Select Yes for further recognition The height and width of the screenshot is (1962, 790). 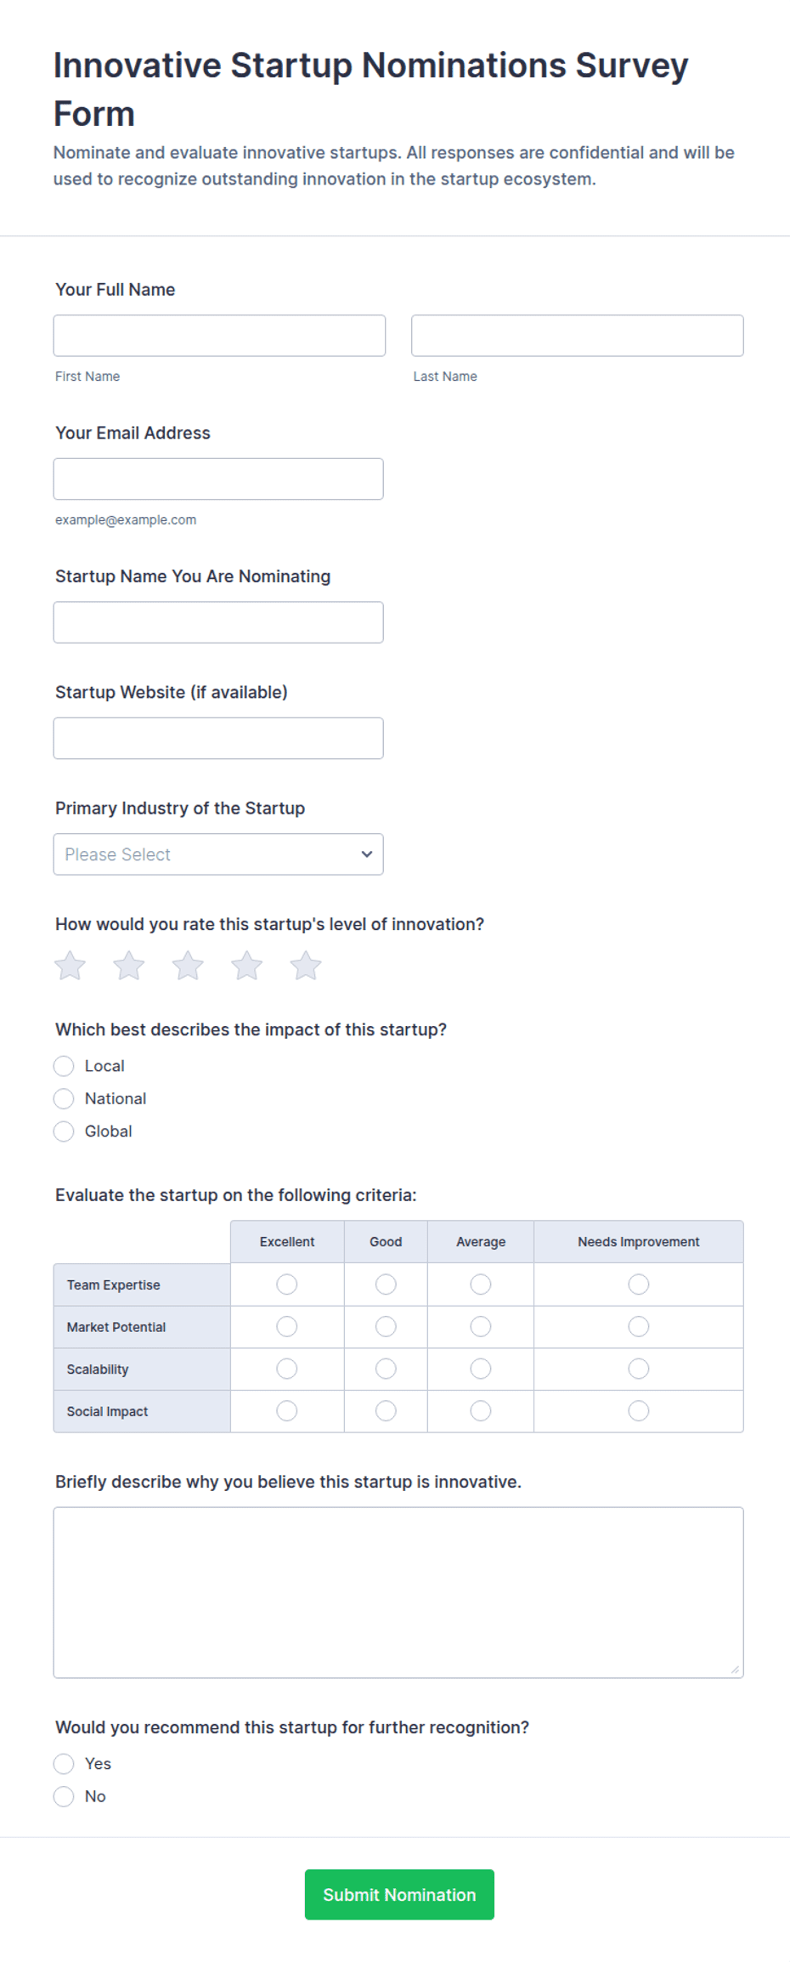click(64, 1764)
